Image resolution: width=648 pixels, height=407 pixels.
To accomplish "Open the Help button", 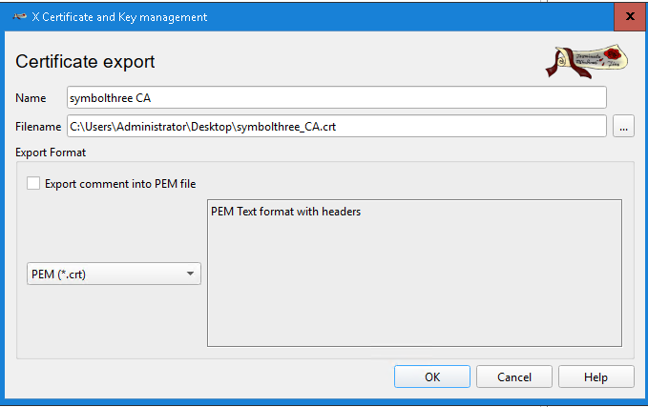I will tap(596, 376).
